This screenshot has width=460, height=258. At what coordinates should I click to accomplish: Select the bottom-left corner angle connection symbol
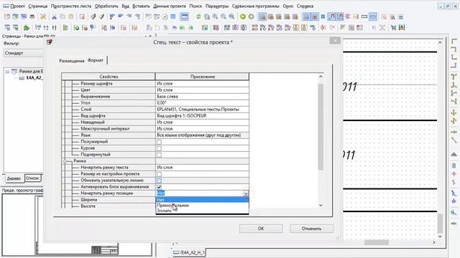[x=454, y=57]
